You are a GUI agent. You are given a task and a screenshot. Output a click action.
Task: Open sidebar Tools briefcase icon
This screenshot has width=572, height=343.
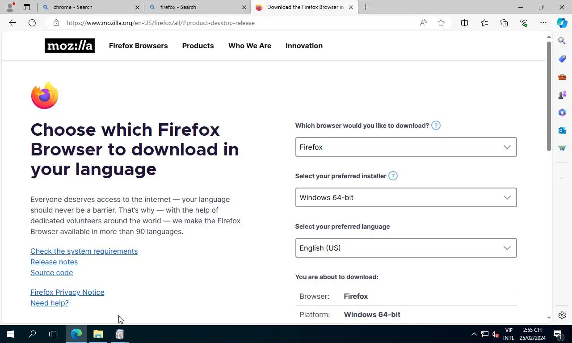562,77
